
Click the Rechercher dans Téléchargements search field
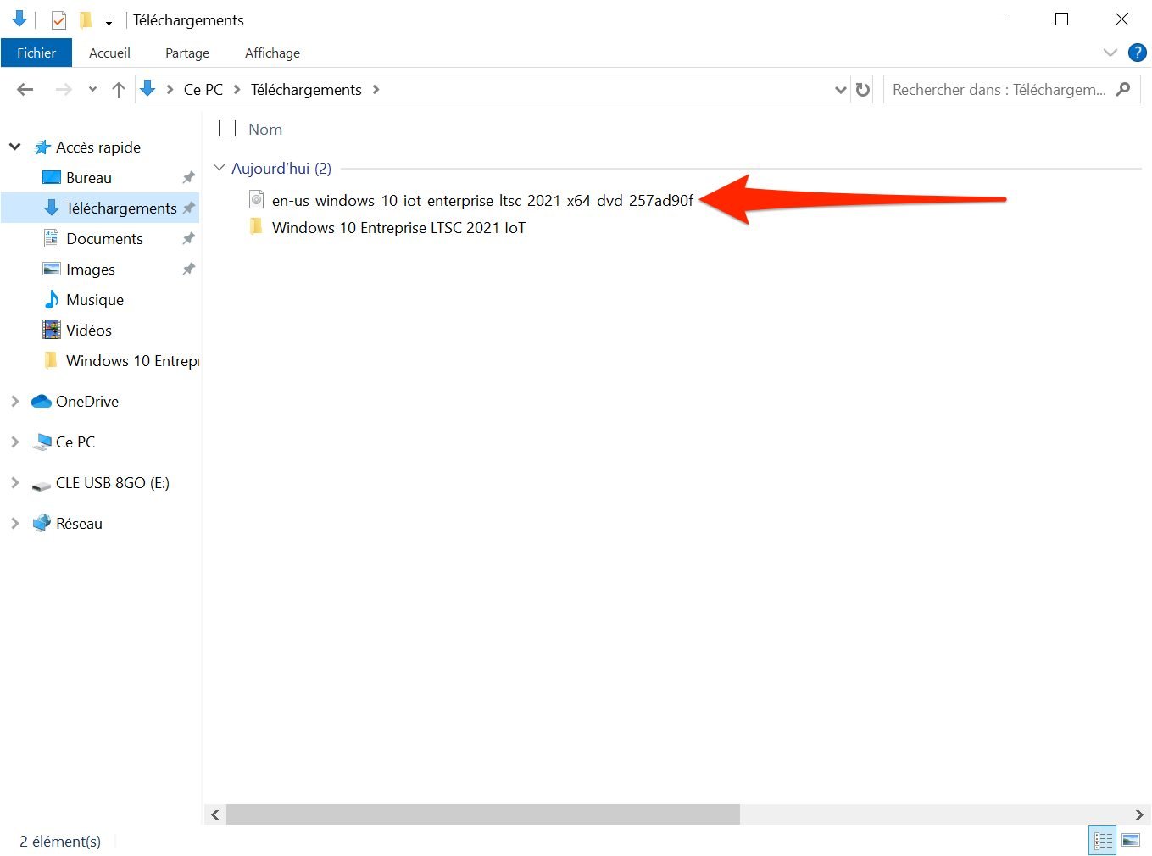999,90
